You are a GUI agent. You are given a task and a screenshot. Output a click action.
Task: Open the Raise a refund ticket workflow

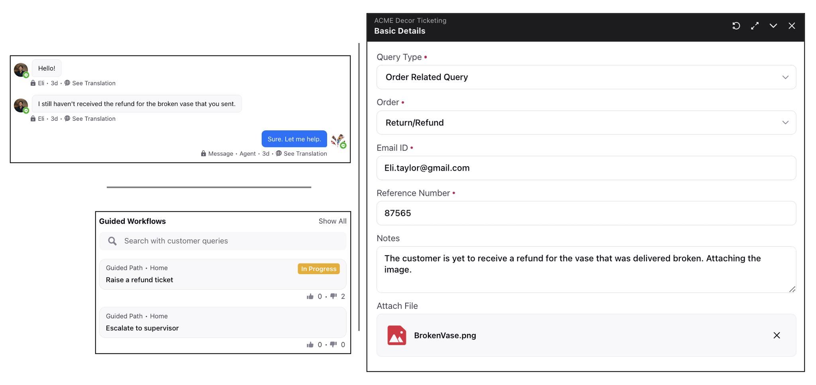click(223, 274)
